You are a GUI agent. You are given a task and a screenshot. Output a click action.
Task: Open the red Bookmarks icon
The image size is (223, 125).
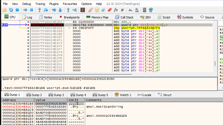point(110,10)
